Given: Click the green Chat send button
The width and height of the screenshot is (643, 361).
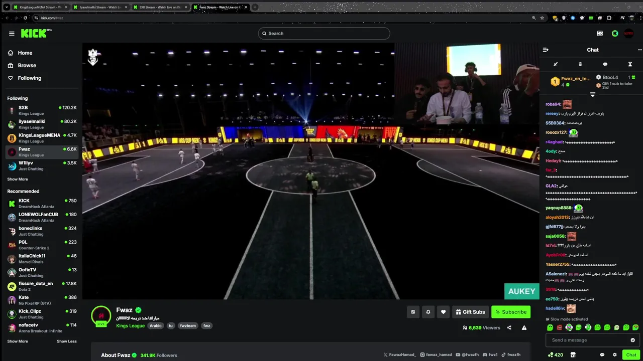Looking at the screenshot, I should coord(631,354).
